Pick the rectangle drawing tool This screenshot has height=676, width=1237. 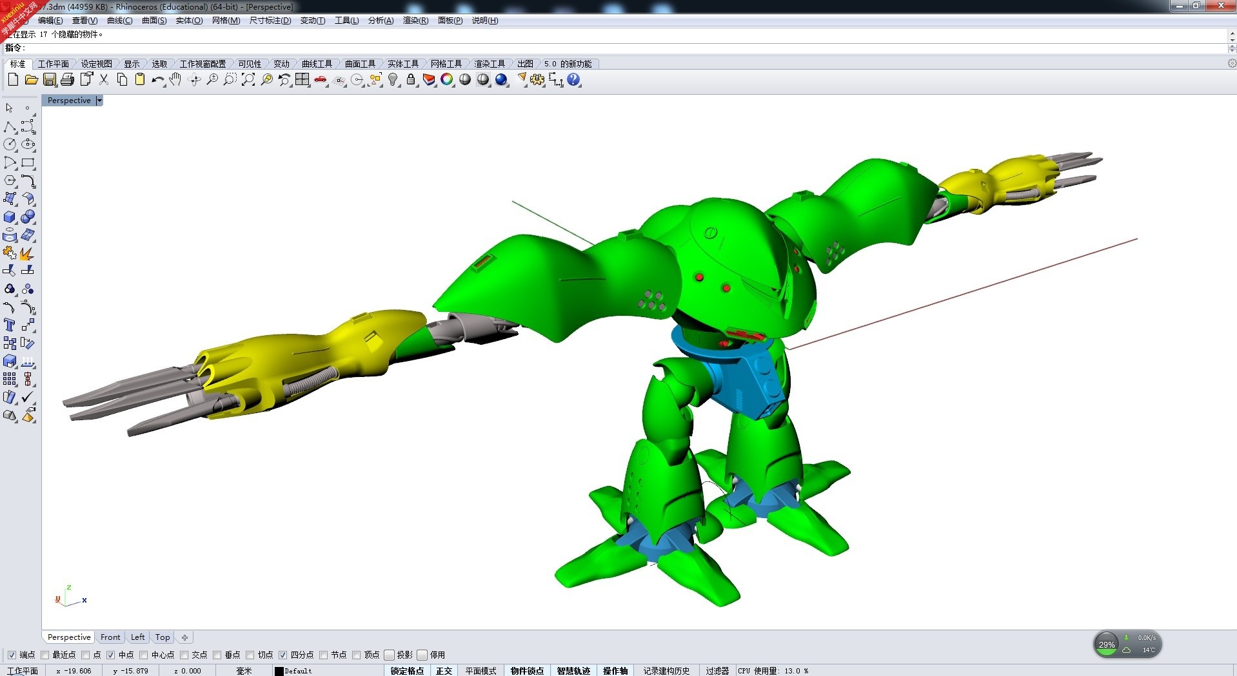point(28,162)
